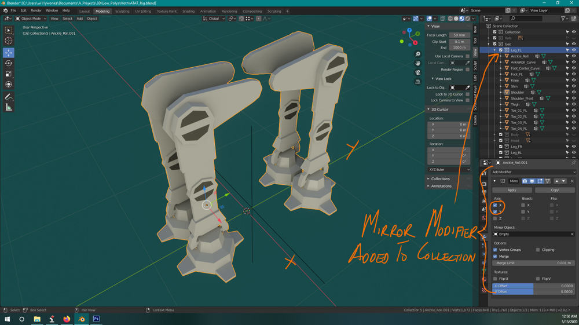Click the viewport pan hand icon
Screen dimensions: 579x325
pos(417,64)
